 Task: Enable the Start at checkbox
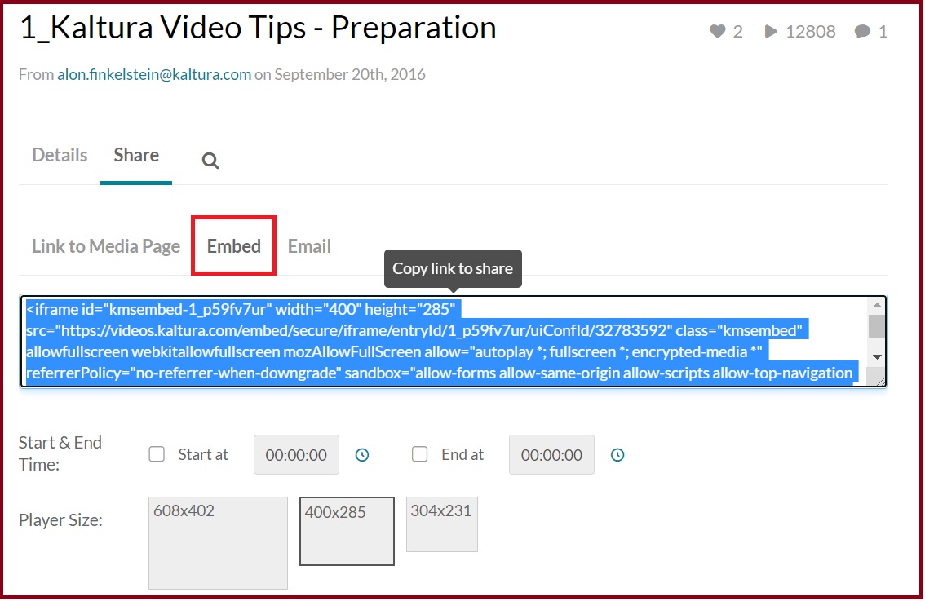[157, 454]
